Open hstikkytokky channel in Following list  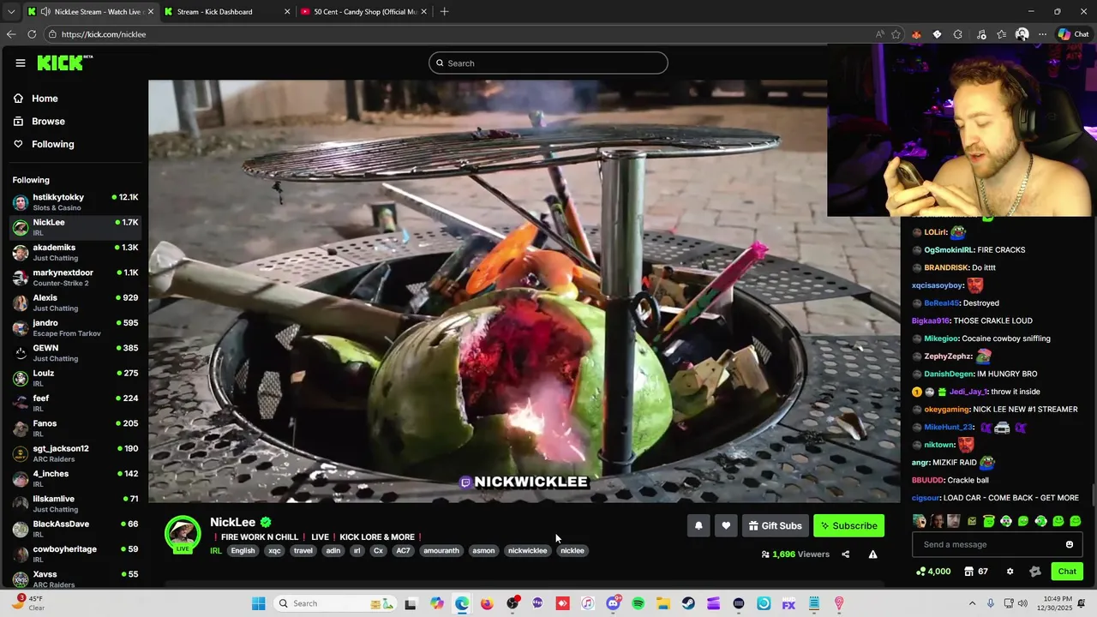(x=75, y=202)
